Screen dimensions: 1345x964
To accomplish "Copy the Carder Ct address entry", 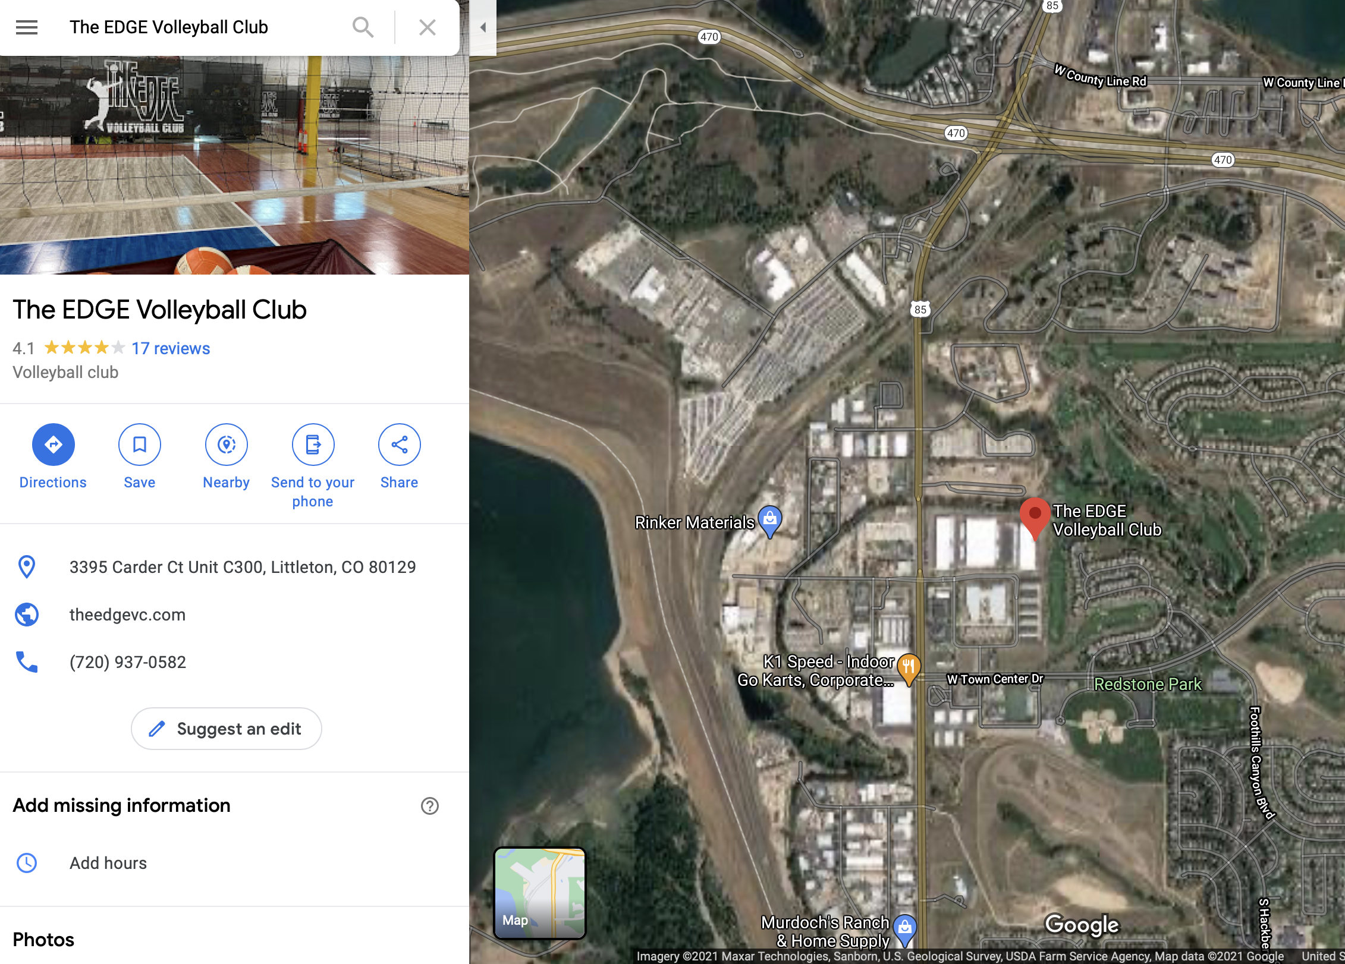I will click(243, 567).
